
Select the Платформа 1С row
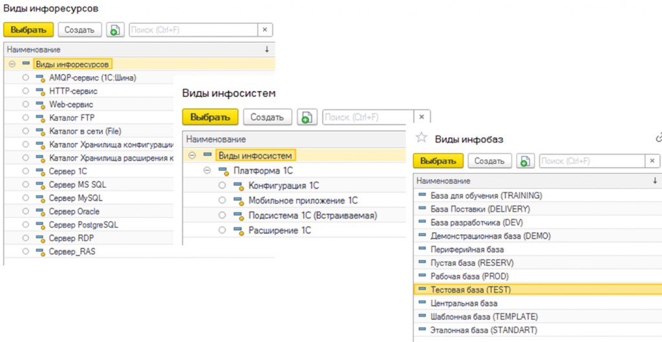point(263,170)
